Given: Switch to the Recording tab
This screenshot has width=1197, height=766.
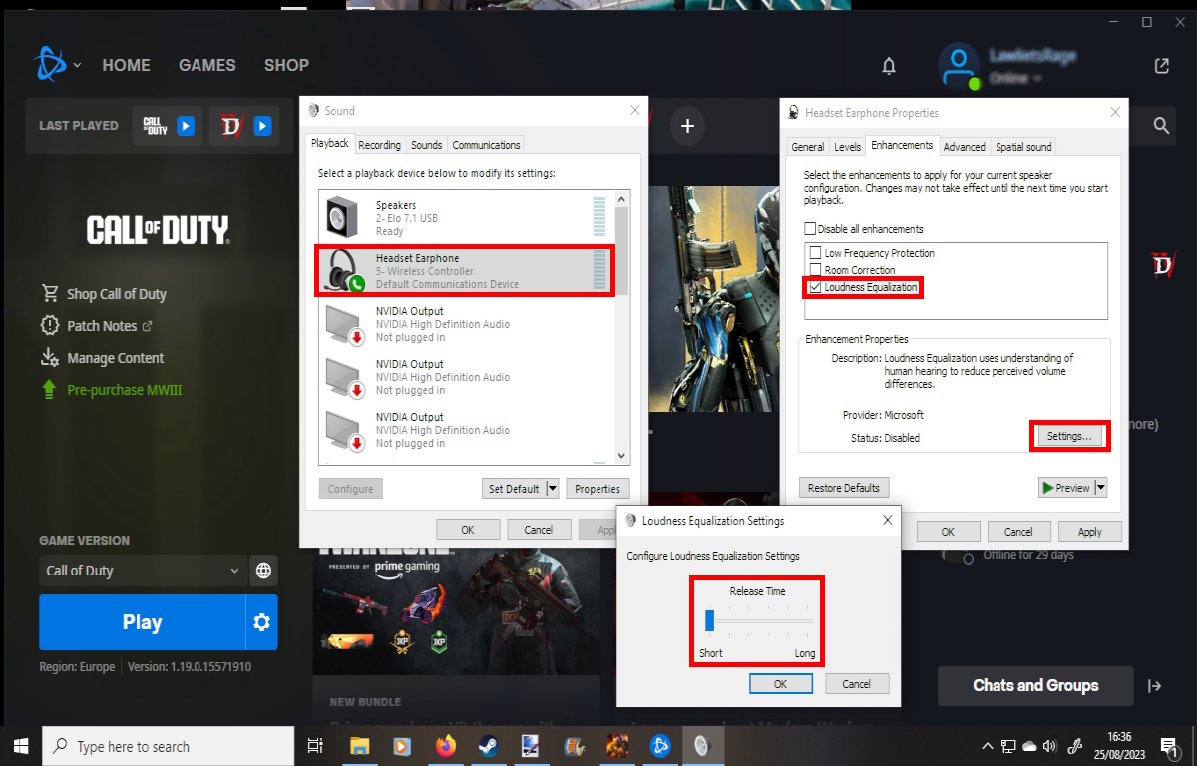Looking at the screenshot, I should coord(379,144).
